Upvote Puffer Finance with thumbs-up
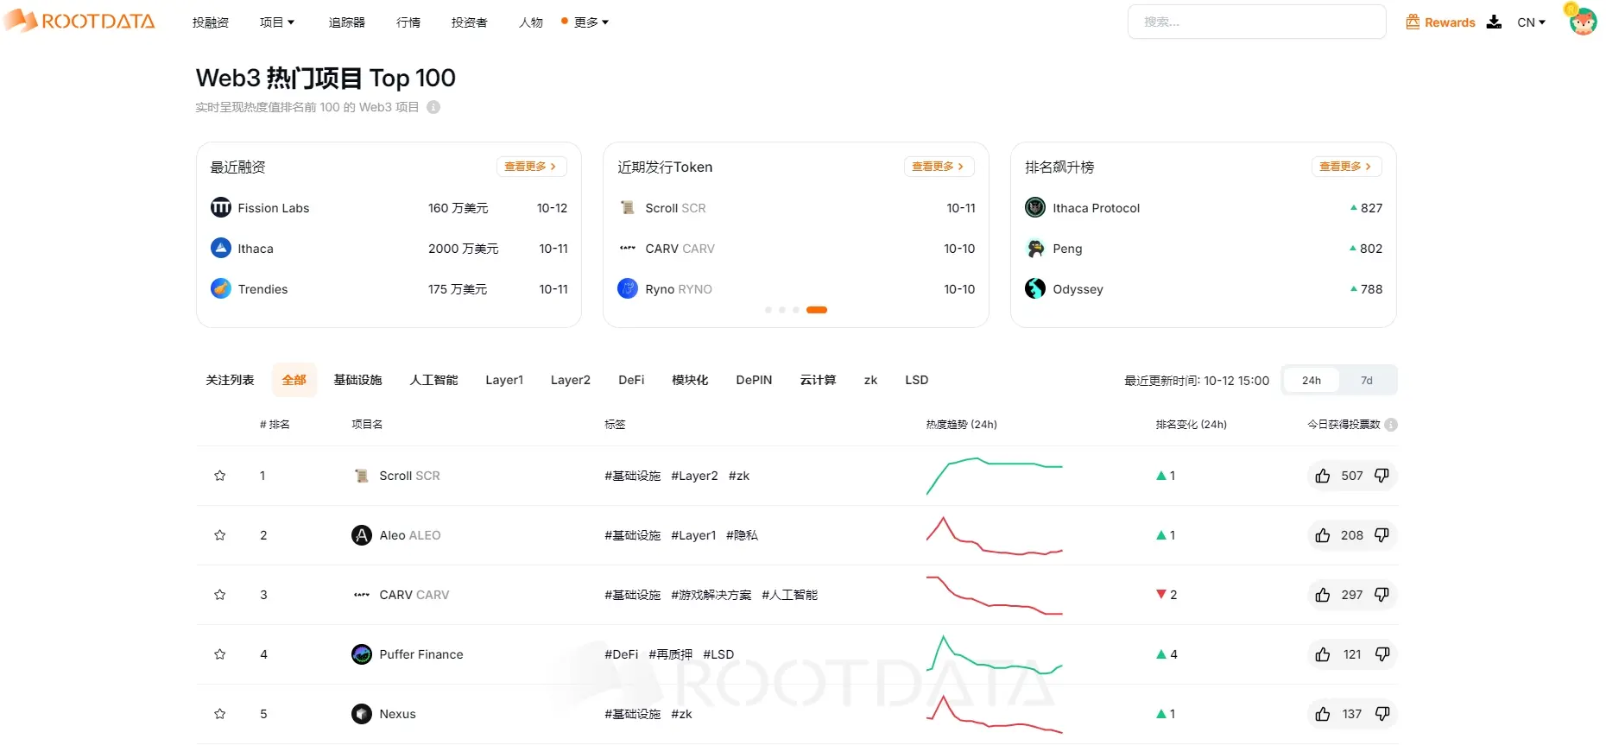 1322,654
